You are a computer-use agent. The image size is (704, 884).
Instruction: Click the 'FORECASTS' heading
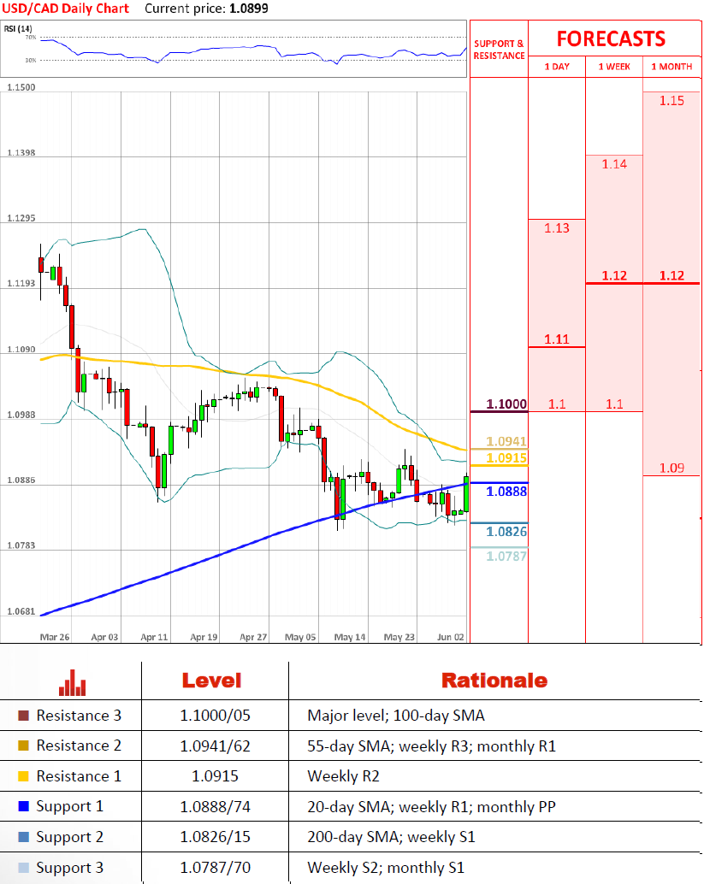(x=611, y=39)
